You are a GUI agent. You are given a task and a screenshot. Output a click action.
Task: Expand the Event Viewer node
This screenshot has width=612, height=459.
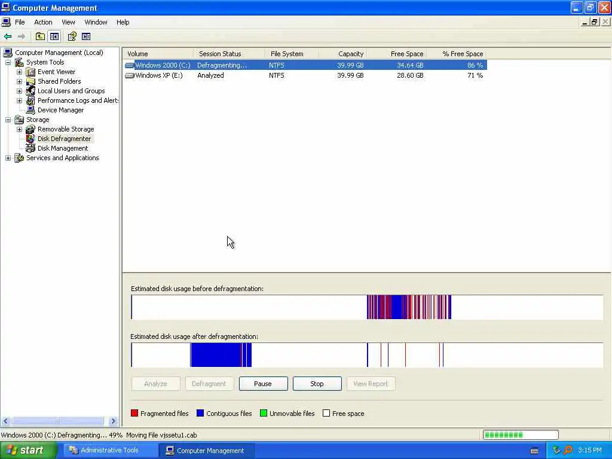[x=19, y=72]
